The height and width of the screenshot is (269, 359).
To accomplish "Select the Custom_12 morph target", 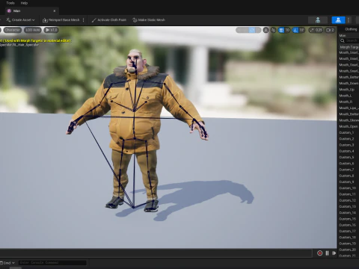I will pos(349,200).
